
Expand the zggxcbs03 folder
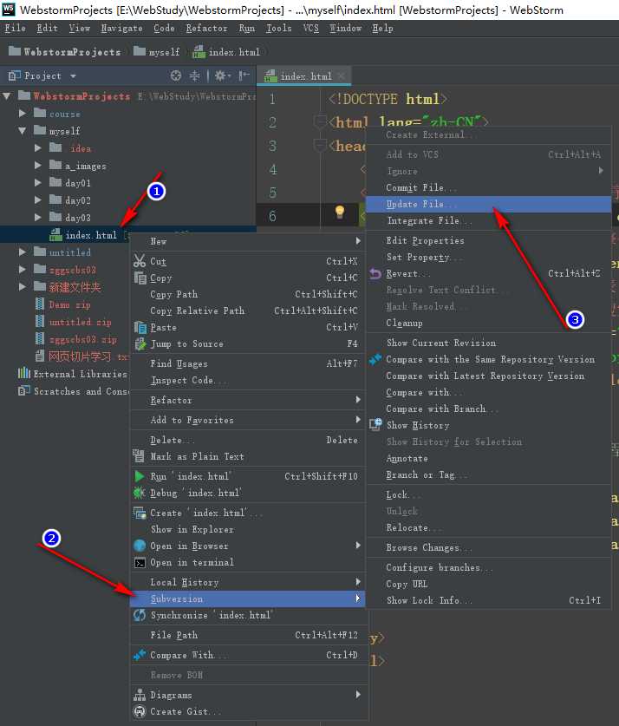pos(23,269)
